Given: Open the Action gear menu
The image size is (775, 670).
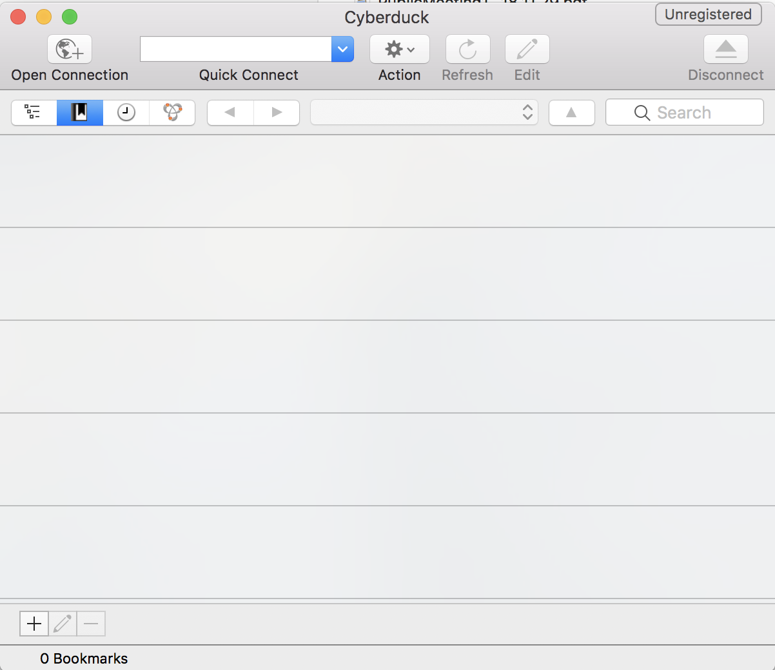Looking at the screenshot, I should click(399, 50).
